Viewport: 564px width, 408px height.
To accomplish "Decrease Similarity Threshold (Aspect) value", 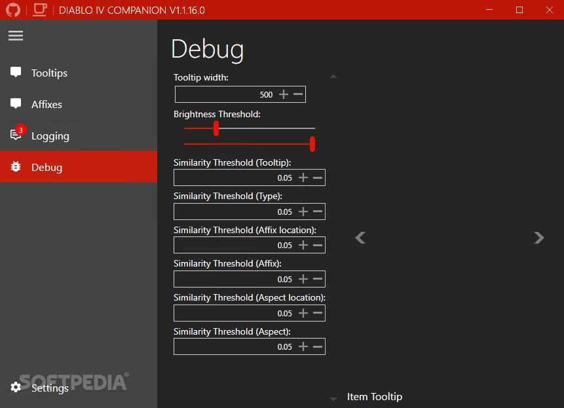I will (318, 346).
